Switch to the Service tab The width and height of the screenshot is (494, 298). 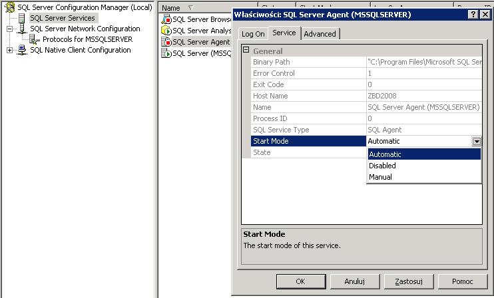[x=284, y=33]
